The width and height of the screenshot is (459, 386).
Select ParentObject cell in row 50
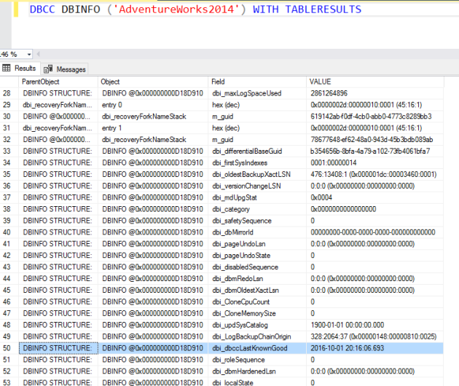pyautogui.click(x=58, y=348)
